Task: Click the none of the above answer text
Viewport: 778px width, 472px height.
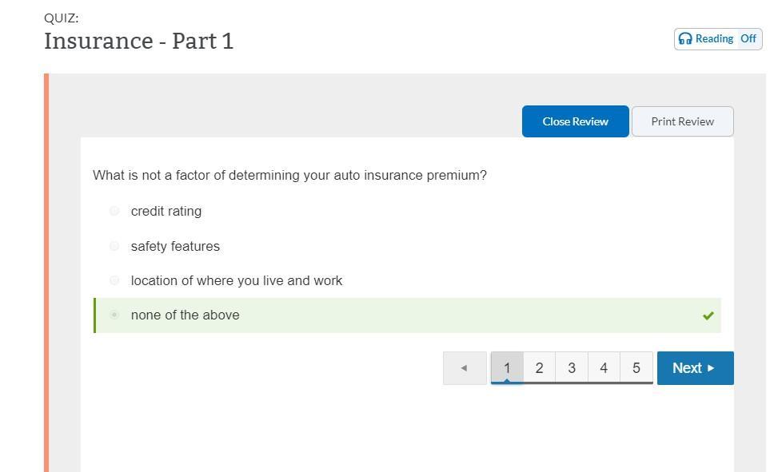Action: [185, 315]
